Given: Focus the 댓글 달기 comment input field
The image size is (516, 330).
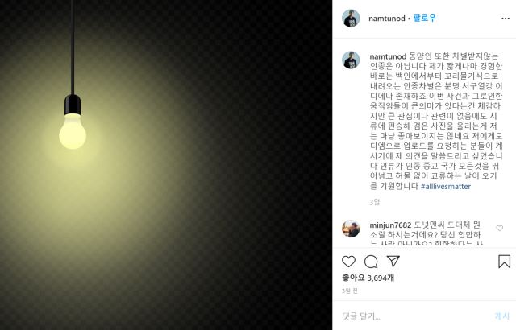Looking at the screenshot, I should (414, 316).
